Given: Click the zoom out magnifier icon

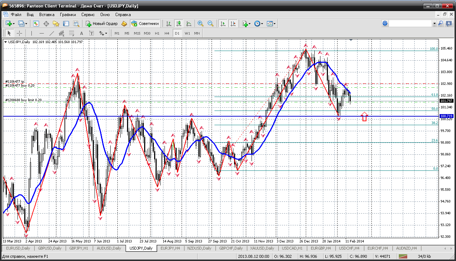Looking at the screenshot, I should point(211,24).
